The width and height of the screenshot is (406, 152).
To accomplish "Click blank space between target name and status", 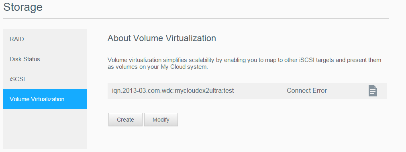I will tap(260, 91).
